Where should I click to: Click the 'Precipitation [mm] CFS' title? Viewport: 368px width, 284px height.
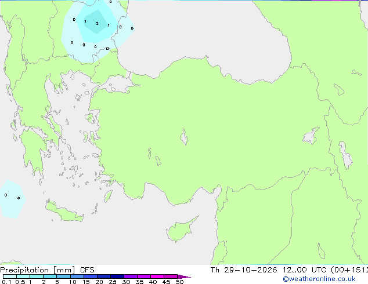(x=47, y=270)
